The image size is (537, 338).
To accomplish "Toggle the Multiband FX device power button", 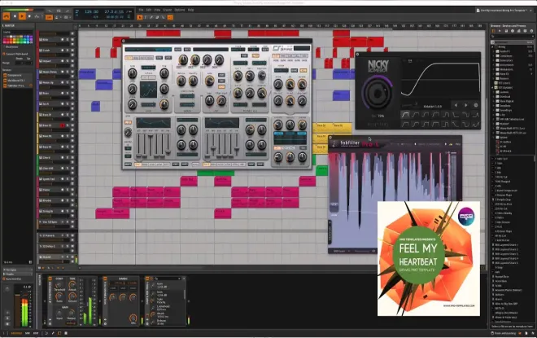I will click(105, 279).
